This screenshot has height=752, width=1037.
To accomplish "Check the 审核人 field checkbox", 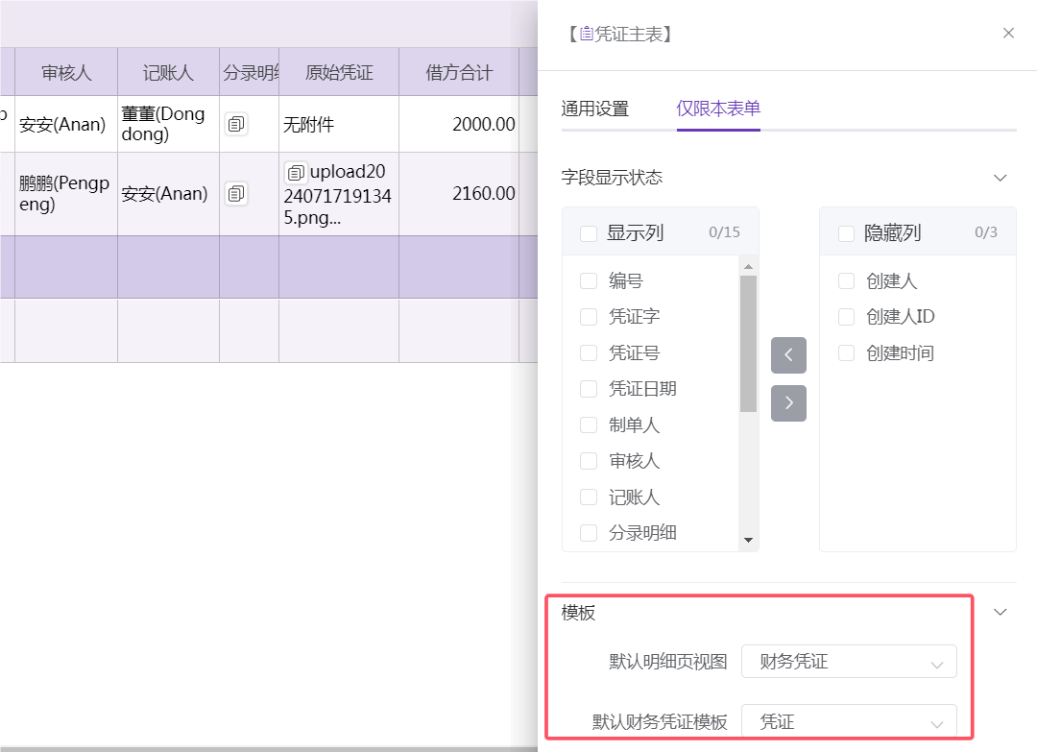I will (x=589, y=461).
